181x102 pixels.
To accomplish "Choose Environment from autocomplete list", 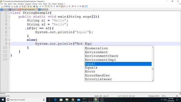I will point(118,52).
